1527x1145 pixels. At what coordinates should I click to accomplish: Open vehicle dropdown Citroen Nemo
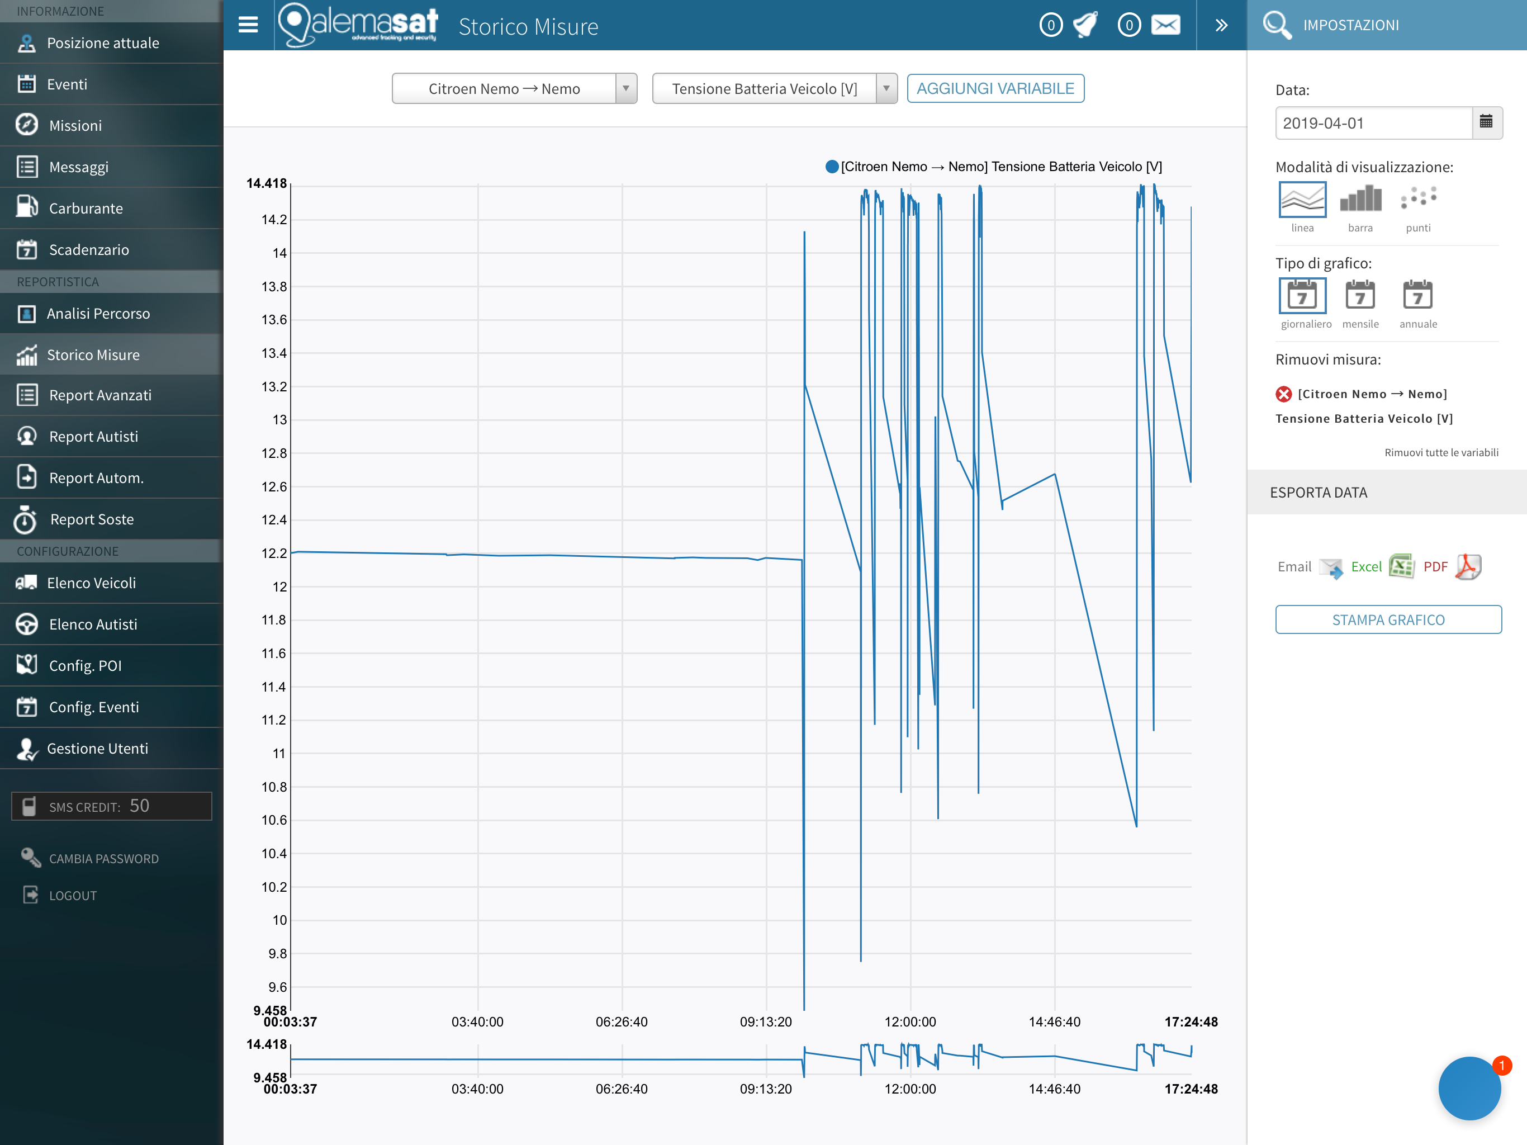click(514, 88)
